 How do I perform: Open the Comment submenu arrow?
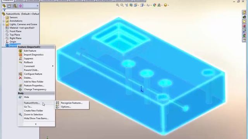click(x=53, y=66)
